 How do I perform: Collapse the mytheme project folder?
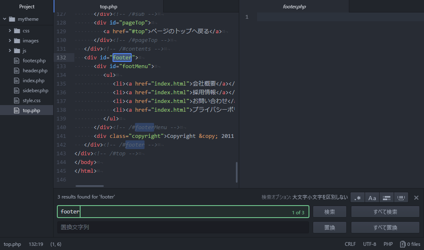tap(4, 19)
